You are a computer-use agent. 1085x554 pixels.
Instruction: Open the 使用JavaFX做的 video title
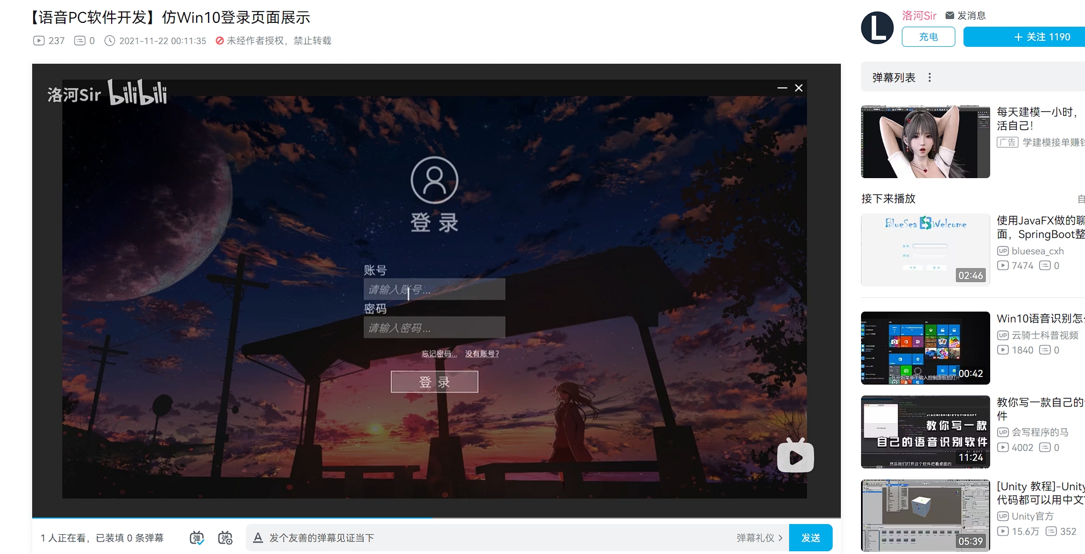point(1041,227)
